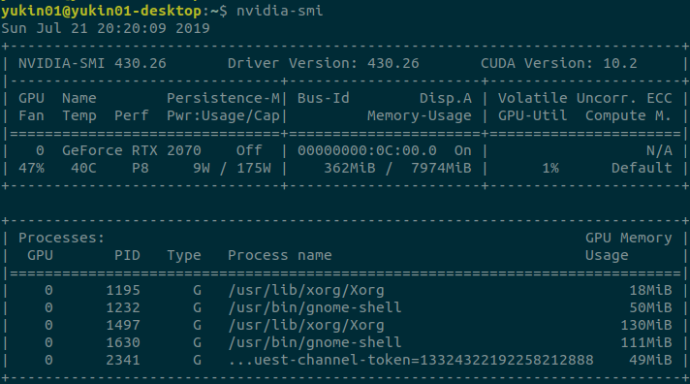Click the PID 1497 entry
690x384 pixels.
pyautogui.click(x=123, y=325)
